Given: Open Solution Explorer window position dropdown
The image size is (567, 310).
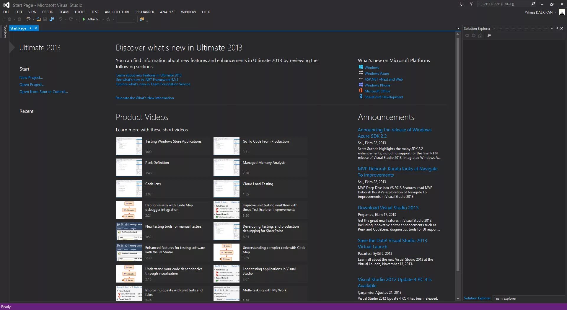Looking at the screenshot, I should click(x=552, y=28).
